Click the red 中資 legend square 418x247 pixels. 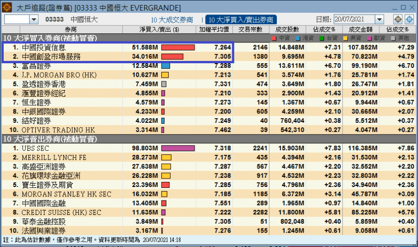coord(274,38)
